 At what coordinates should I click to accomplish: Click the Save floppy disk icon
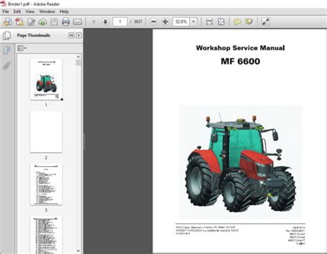point(54,22)
